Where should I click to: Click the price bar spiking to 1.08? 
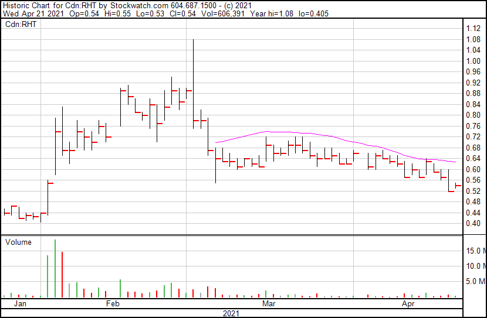pyautogui.click(x=193, y=84)
